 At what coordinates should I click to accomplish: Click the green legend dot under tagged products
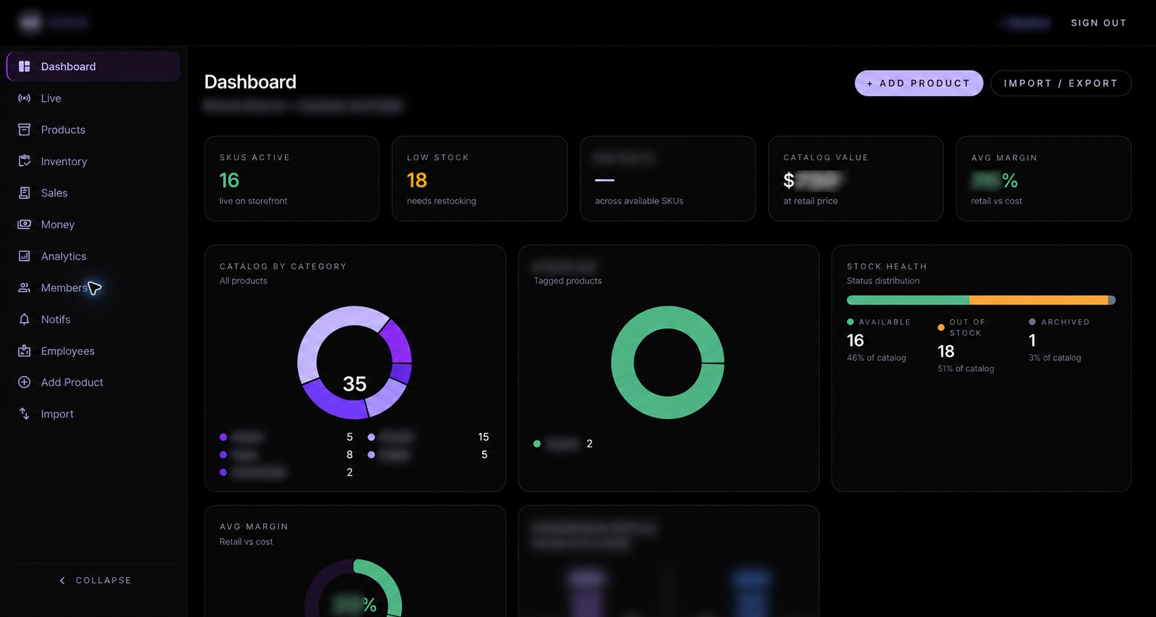click(x=537, y=444)
